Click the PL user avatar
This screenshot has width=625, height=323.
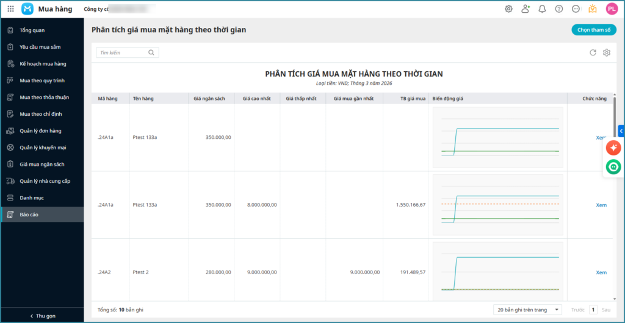[x=612, y=9]
